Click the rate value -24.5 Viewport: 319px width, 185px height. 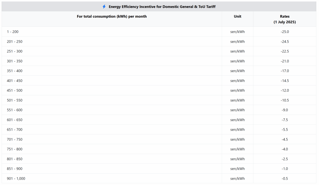click(x=285, y=42)
